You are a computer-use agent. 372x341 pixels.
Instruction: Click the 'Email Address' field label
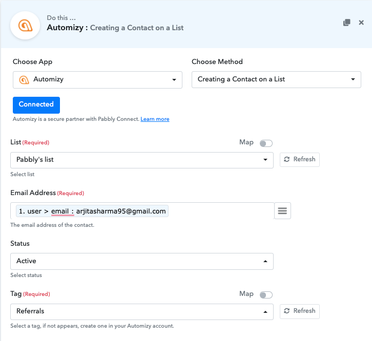33,193
